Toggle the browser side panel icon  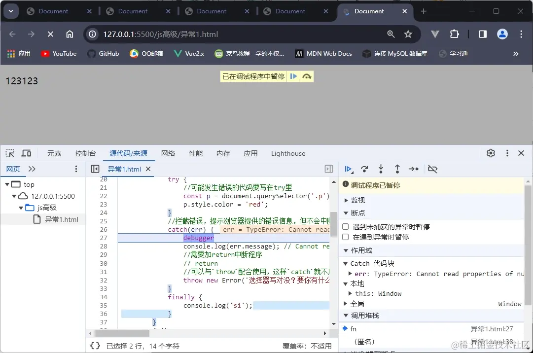click(x=483, y=34)
